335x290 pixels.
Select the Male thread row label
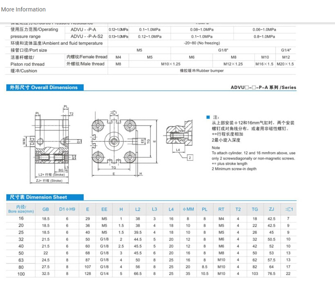pos(85,64)
